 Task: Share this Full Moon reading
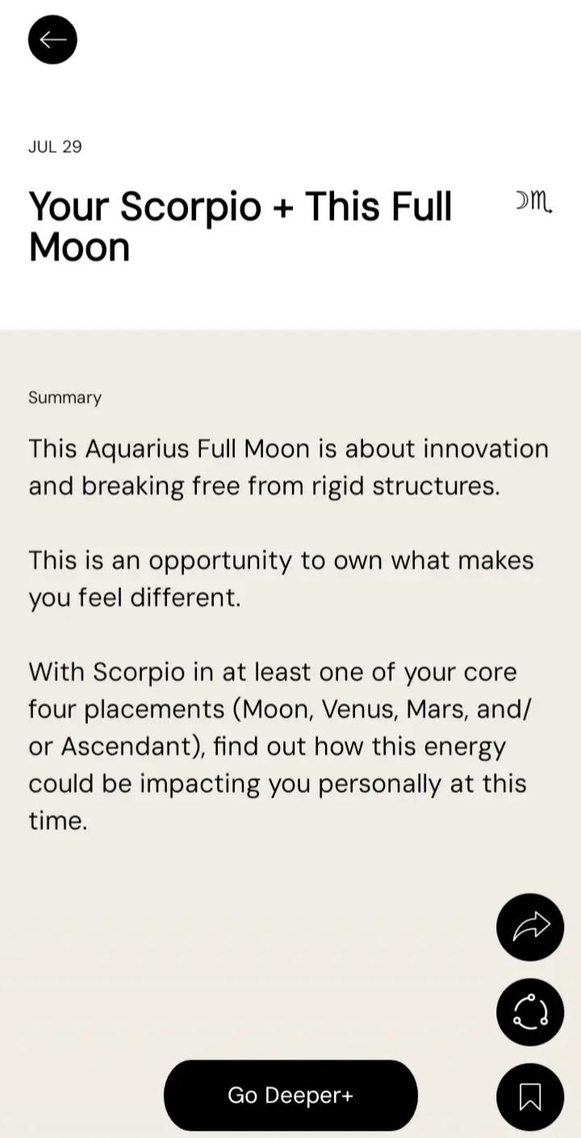point(530,926)
